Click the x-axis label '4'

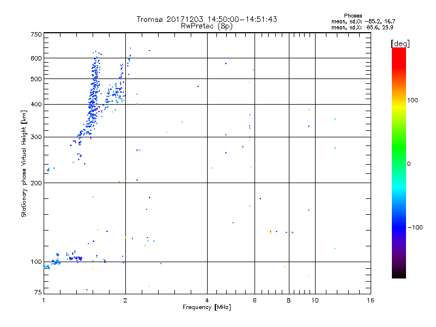click(x=207, y=300)
